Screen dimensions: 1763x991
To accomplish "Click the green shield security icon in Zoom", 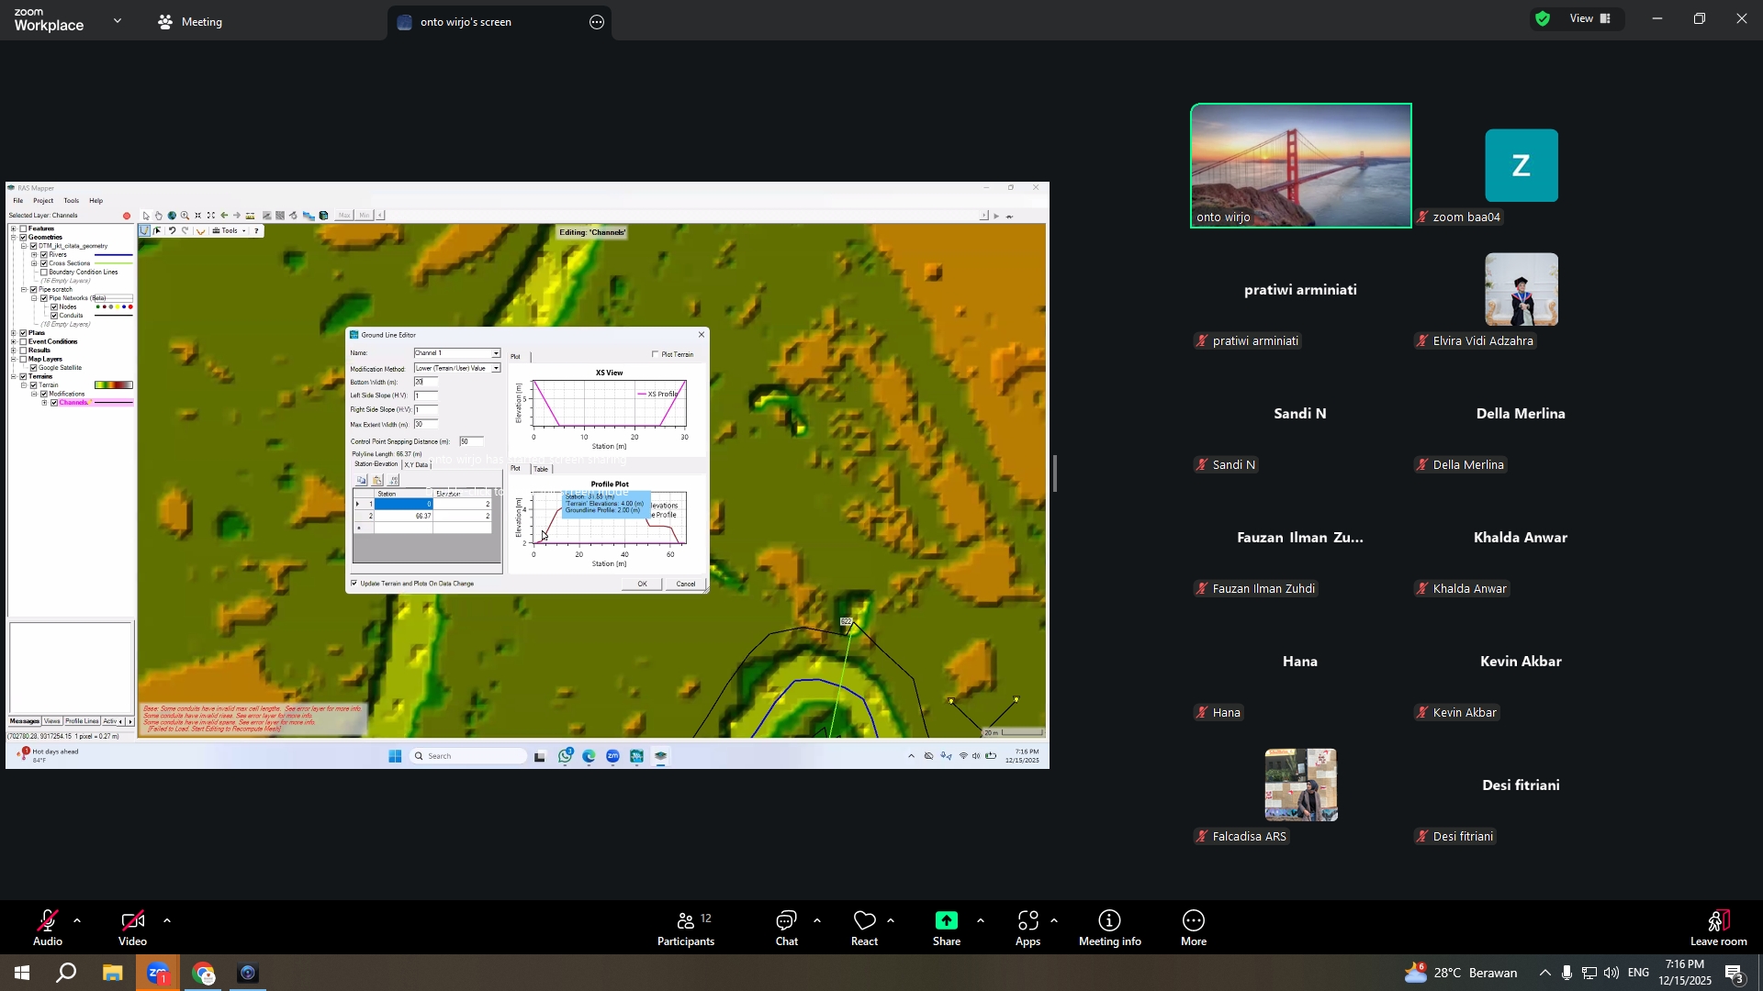I will (x=1543, y=18).
